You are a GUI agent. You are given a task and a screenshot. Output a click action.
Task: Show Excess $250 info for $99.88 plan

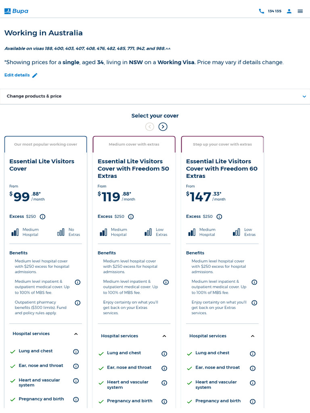point(42,217)
